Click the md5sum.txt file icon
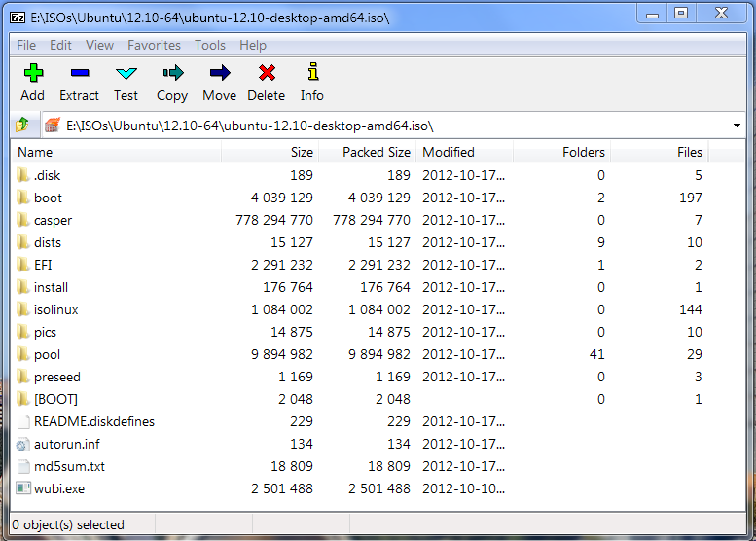756x541 pixels. click(22, 466)
